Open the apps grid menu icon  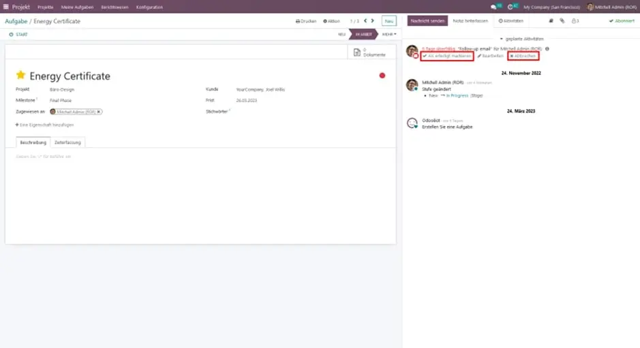click(x=6, y=7)
